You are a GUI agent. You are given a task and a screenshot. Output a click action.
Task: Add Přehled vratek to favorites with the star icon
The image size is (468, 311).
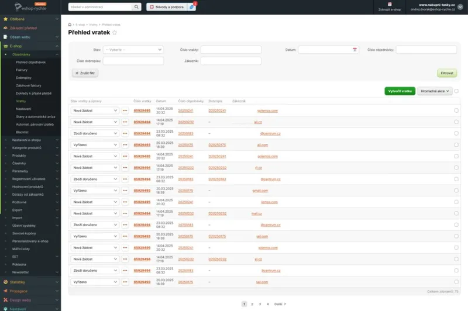point(115,33)
